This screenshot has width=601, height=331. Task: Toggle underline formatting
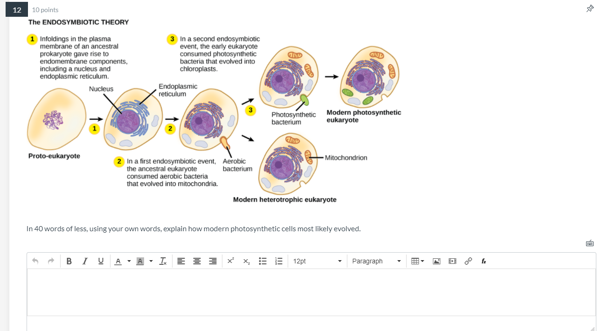point(101,261)
